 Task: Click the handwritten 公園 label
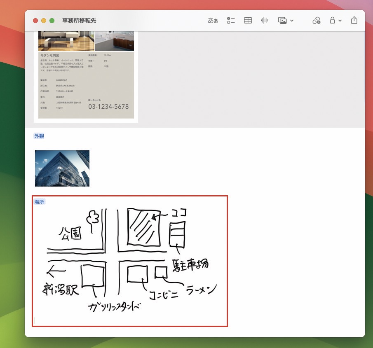(x=70, y=234)
